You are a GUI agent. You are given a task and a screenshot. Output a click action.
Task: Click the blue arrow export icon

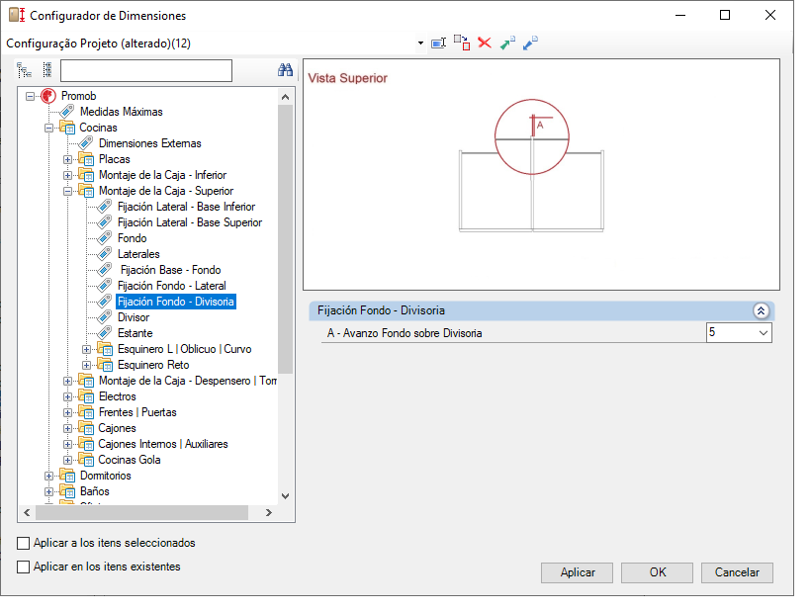pyautogui.click(x=530, y=44)
